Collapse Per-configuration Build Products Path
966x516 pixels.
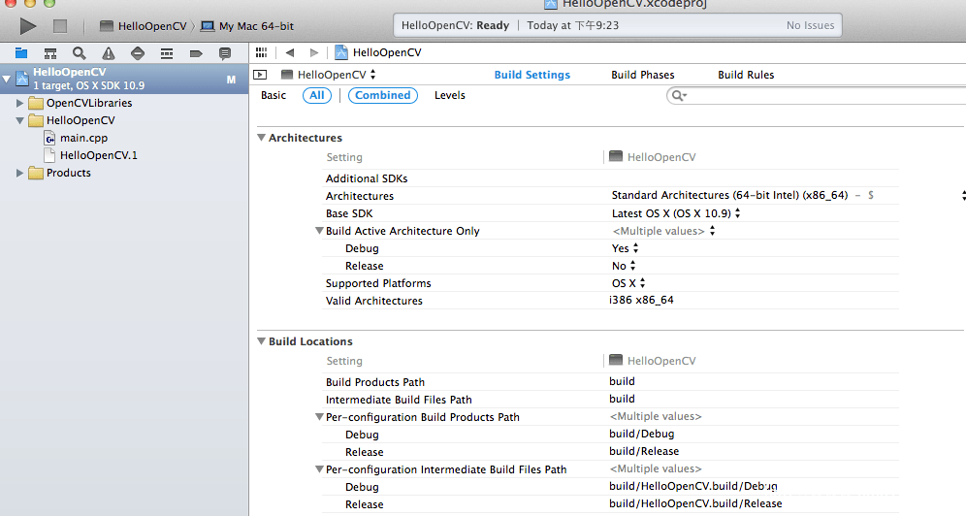point(319,417)
